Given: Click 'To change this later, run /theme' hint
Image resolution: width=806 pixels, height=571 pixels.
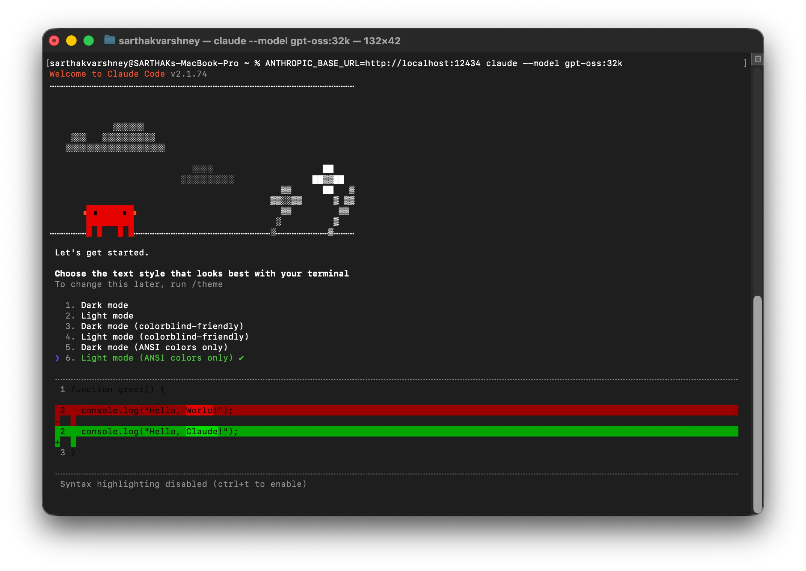Looking at the screenshot, I should point(139,284).
